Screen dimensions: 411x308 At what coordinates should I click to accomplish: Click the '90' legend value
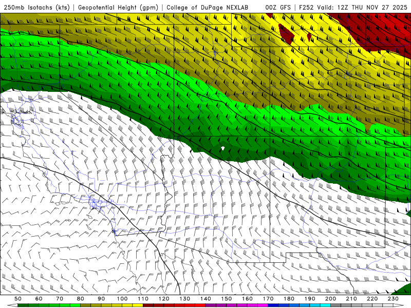point(101,299)
